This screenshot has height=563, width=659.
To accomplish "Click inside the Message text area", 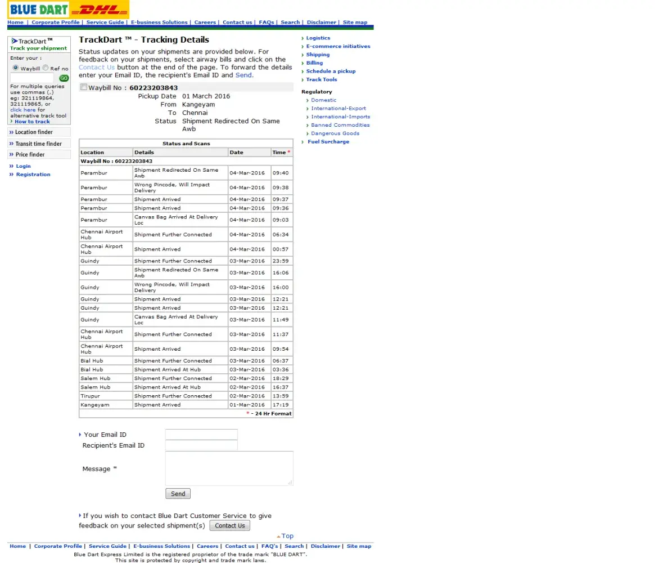I will tap(229, 468).
